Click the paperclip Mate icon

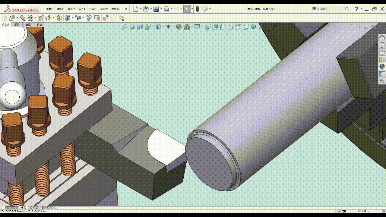click(x=23, y=18)
